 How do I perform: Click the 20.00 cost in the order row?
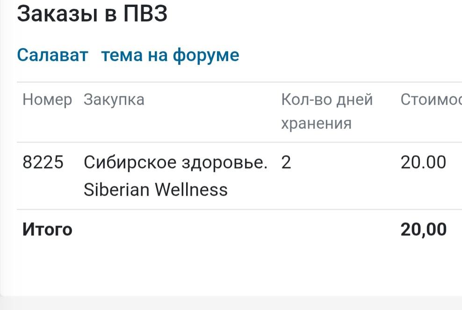tap(423, 162)
